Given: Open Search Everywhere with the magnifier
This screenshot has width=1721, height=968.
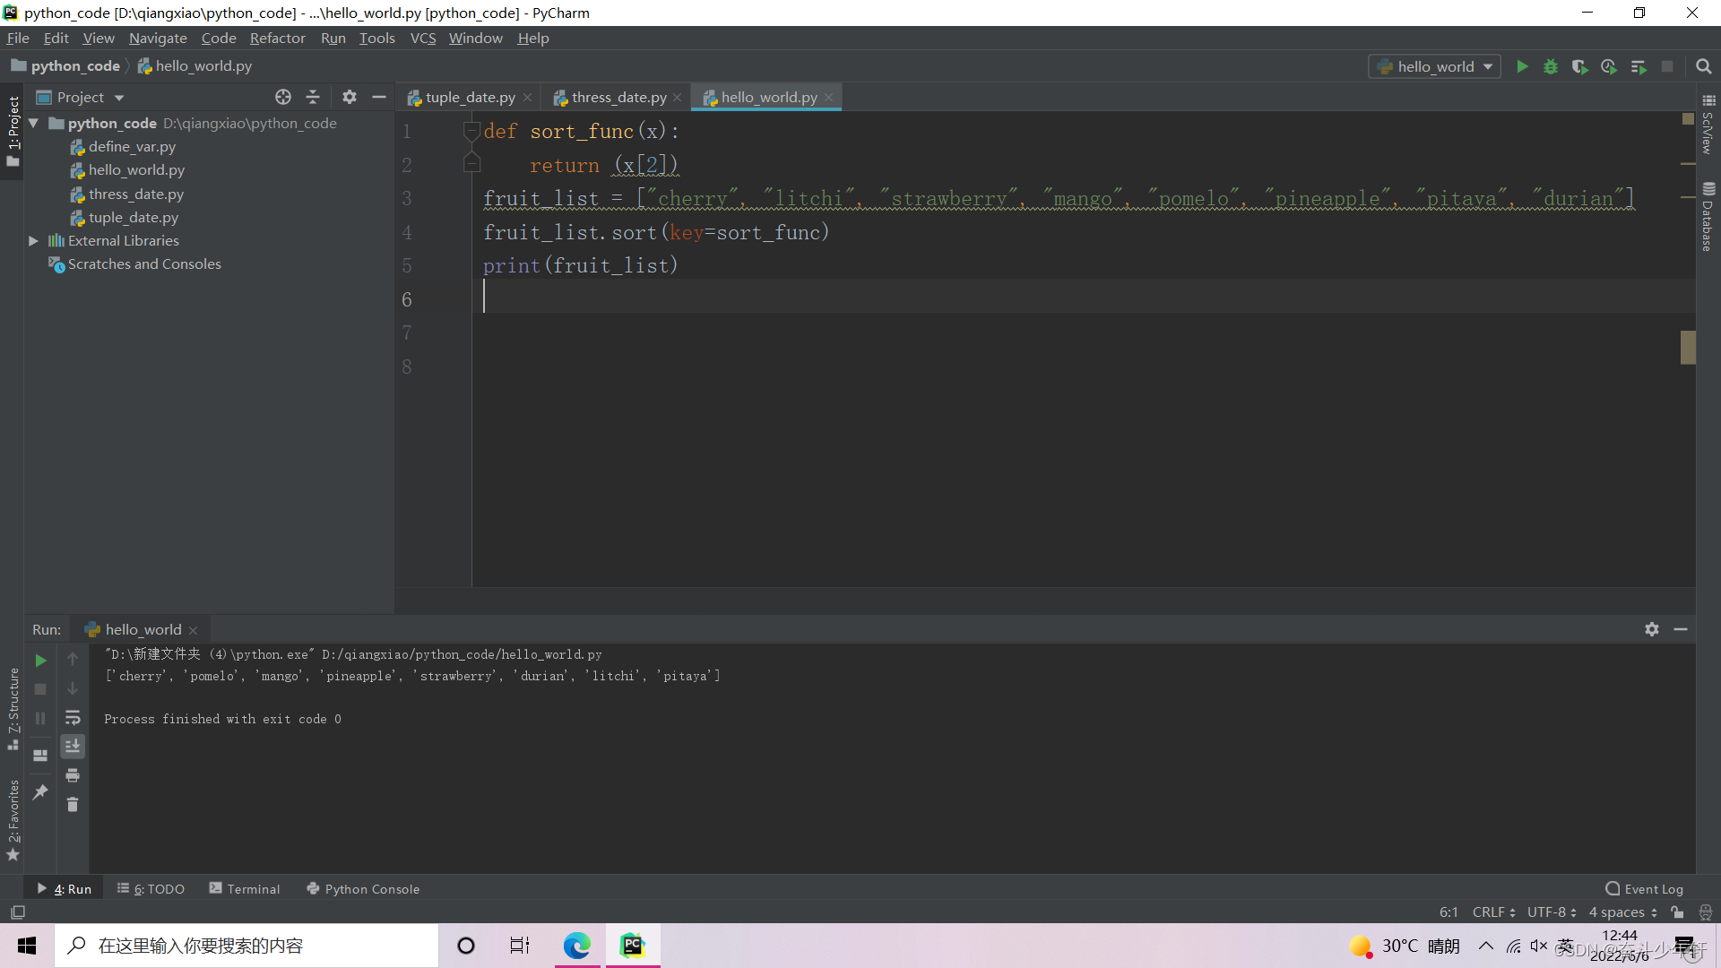Looking at the screenshot, I should (x=1704, y=66).
